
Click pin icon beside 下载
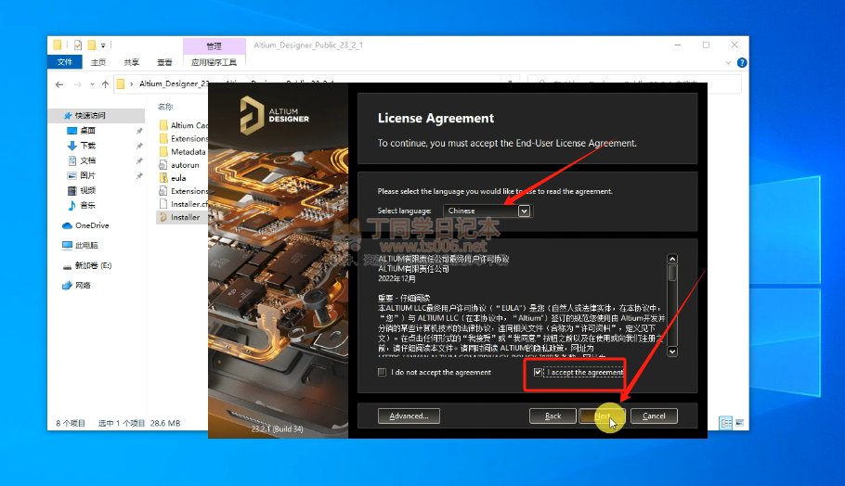(x=139, y=146)
